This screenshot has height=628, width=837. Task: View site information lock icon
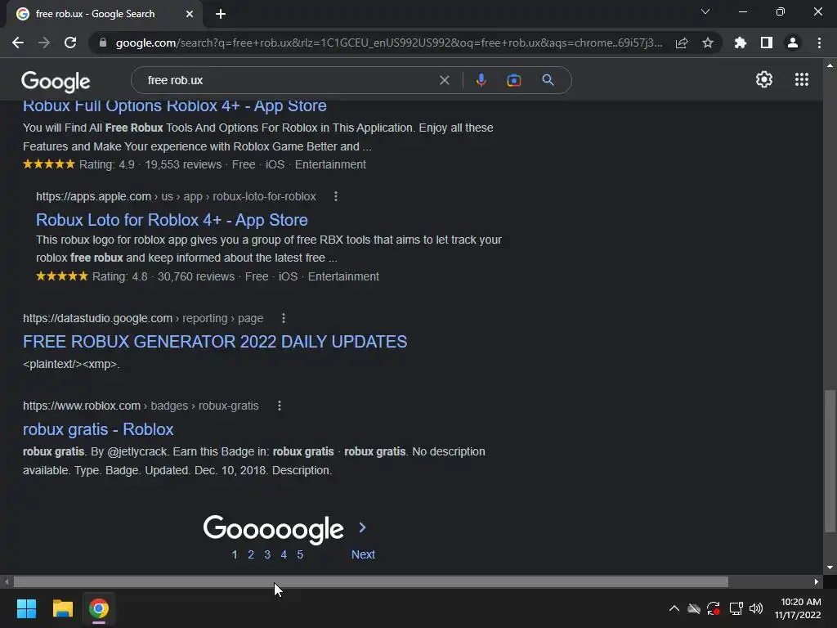[103, 43]
